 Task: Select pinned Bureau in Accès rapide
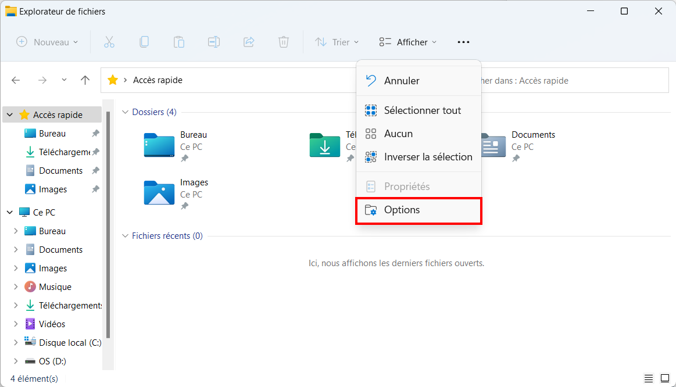coord(52,134)
